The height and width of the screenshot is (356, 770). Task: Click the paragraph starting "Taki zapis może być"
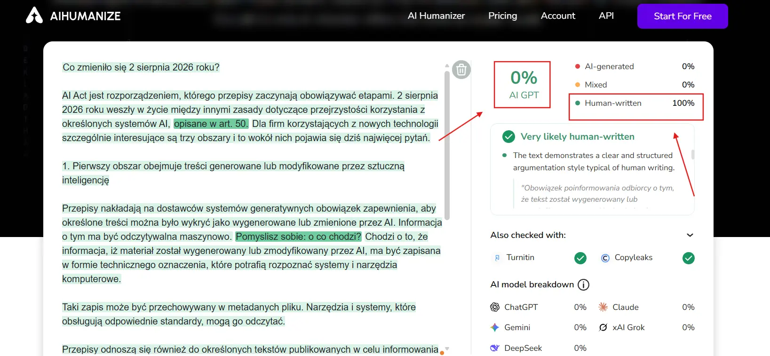239,314
